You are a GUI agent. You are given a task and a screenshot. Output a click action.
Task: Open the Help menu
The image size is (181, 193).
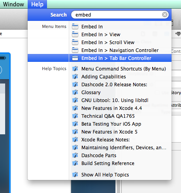37,4
